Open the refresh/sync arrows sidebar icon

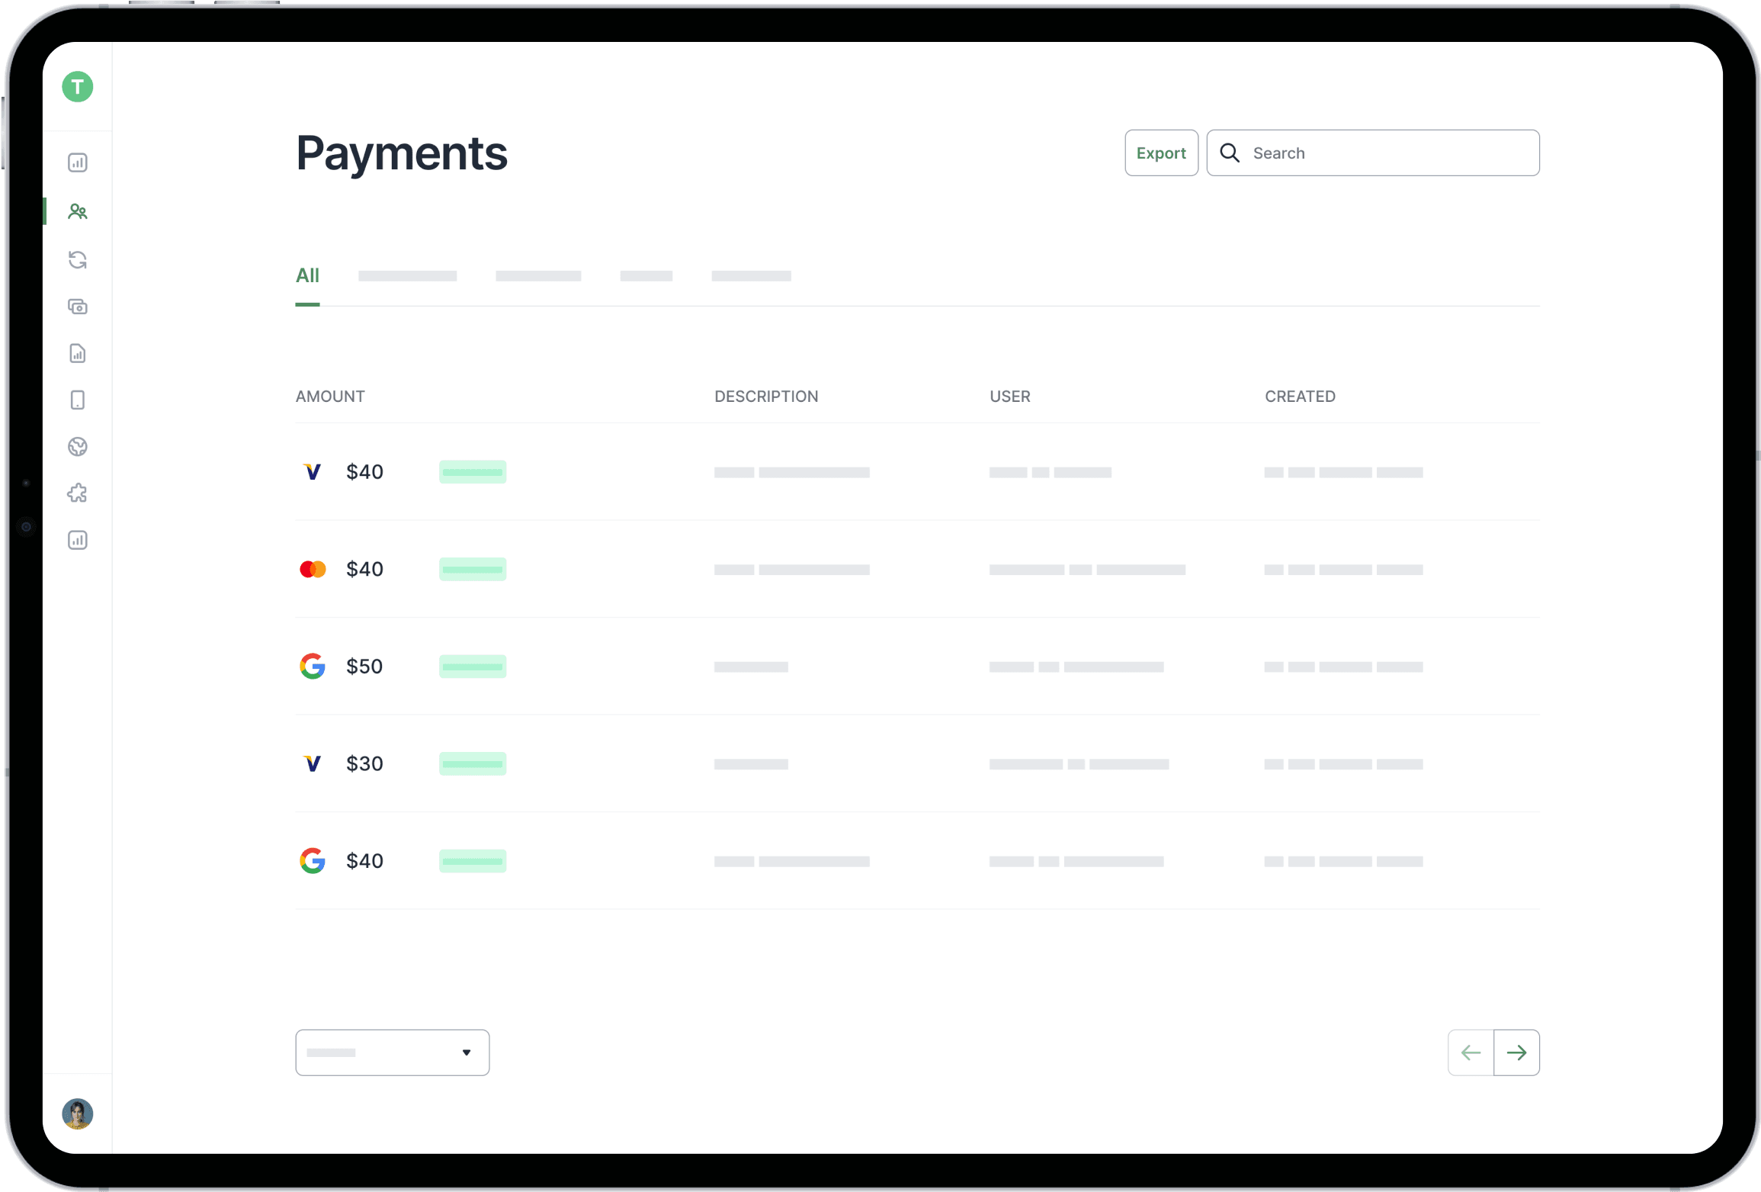(x=77, y=260)
